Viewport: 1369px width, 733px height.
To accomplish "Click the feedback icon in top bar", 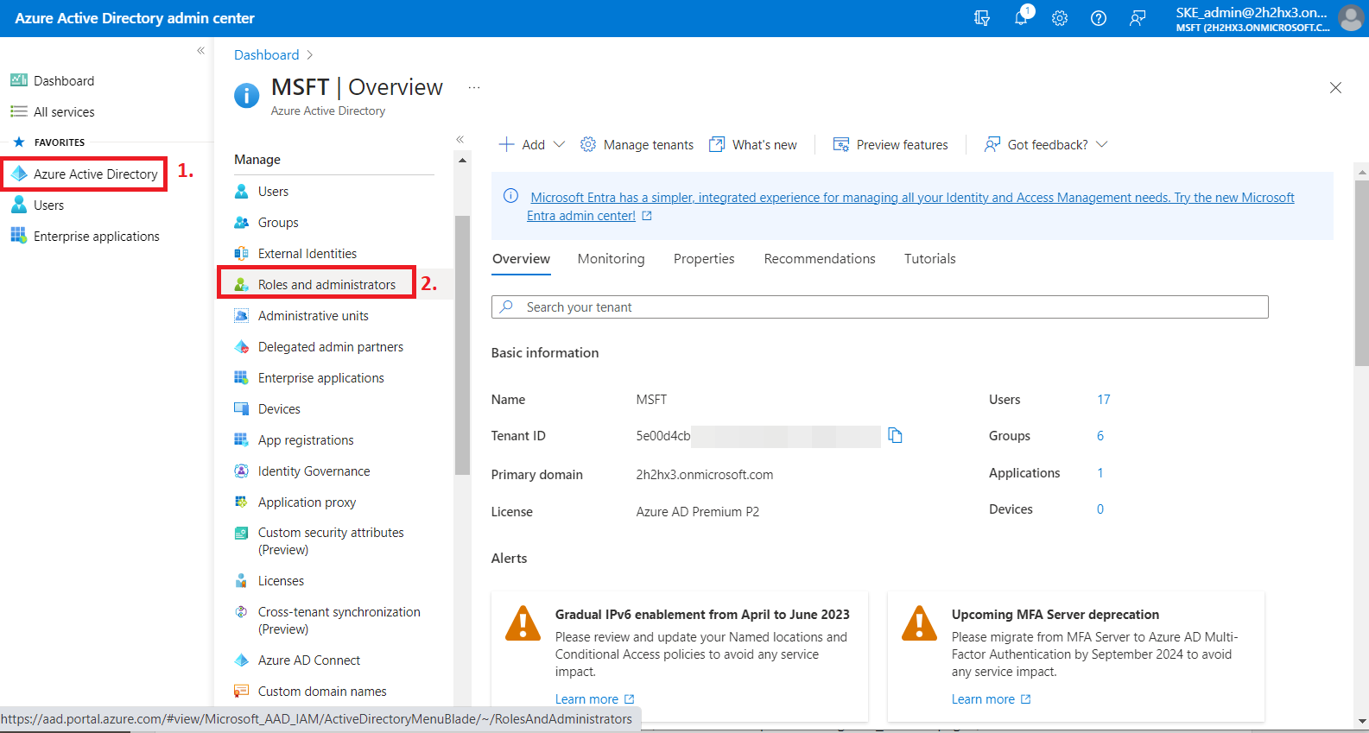I will tap(1138, 18).
